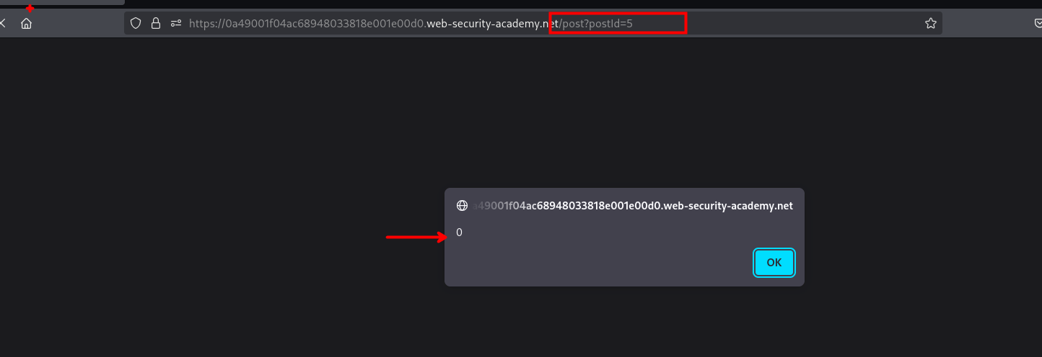
Task: Click the alert message text "0"
Action: pos(459,232)
